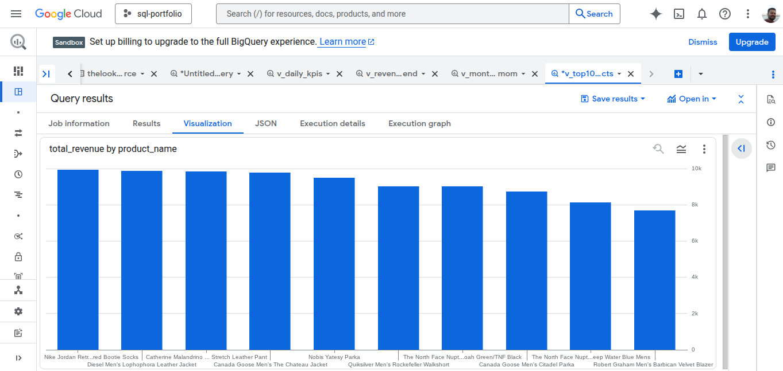783x371 pixels.
Task: Select the Explorer panel icon in the sidebar
Action: 18,91
